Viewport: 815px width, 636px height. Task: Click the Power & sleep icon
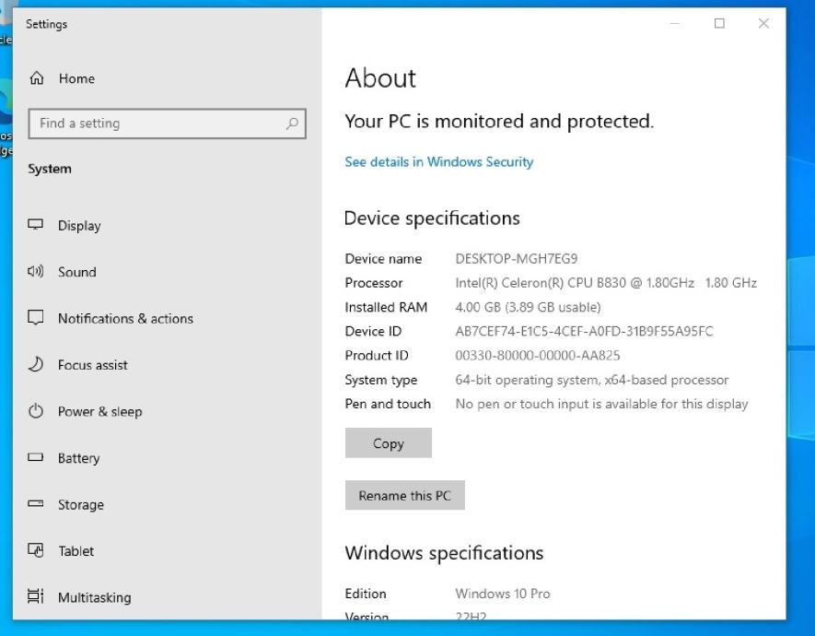tap(37, 412)
